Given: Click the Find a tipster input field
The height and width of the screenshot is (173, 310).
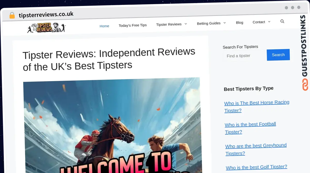Looking at the screenshot, I should click(244, 56).
